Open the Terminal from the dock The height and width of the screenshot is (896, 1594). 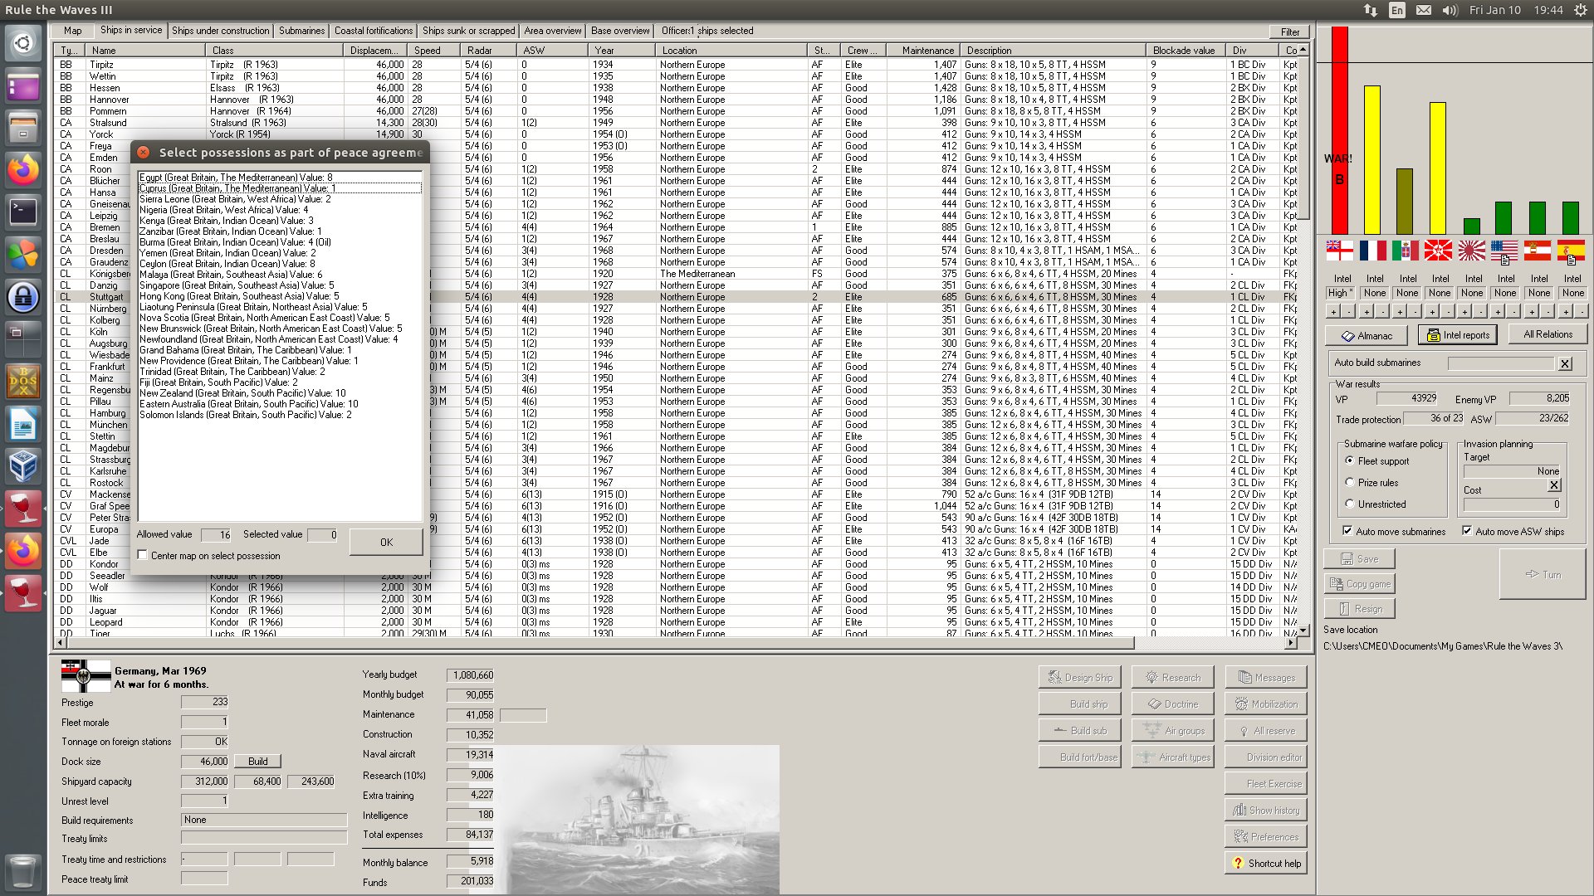[x=23, y=212]
